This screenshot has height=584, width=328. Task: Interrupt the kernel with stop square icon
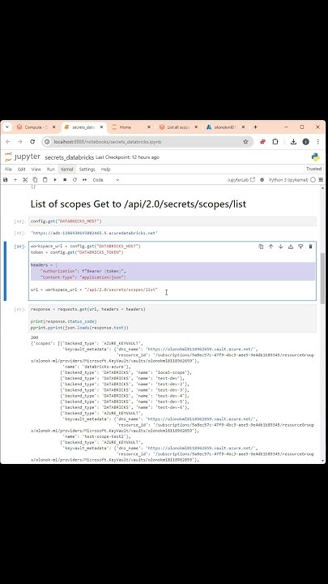click(65, 180)
